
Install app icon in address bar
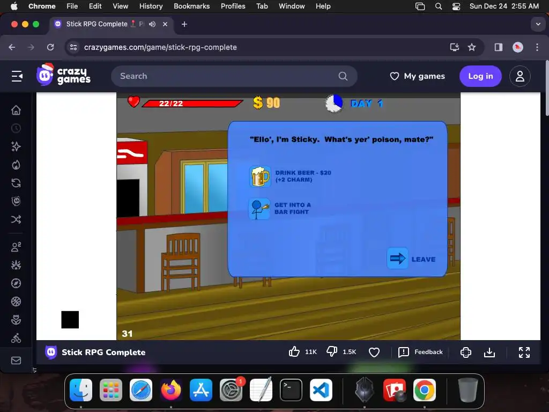click(x=455, y=47)
